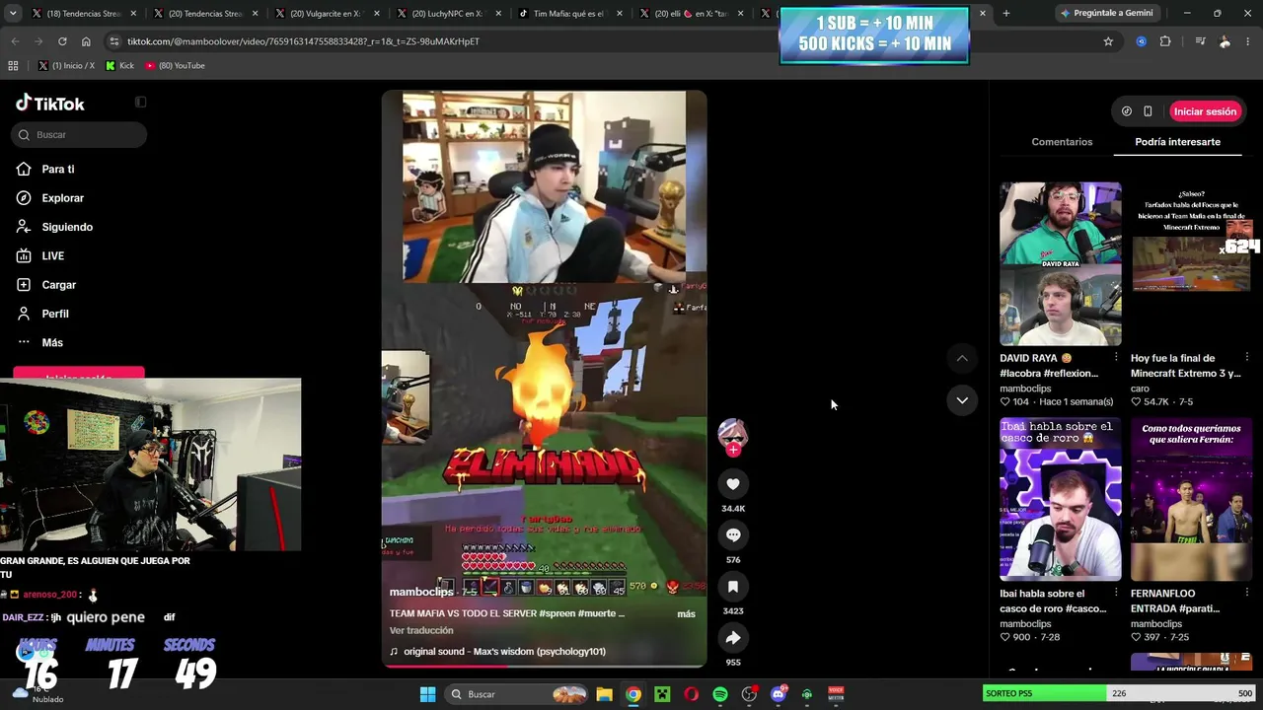Image resolution: width=1263 pixels, height=710 pixels.
Task: Follow creator via avatar plus icon
Action: [x=733, y=450]
